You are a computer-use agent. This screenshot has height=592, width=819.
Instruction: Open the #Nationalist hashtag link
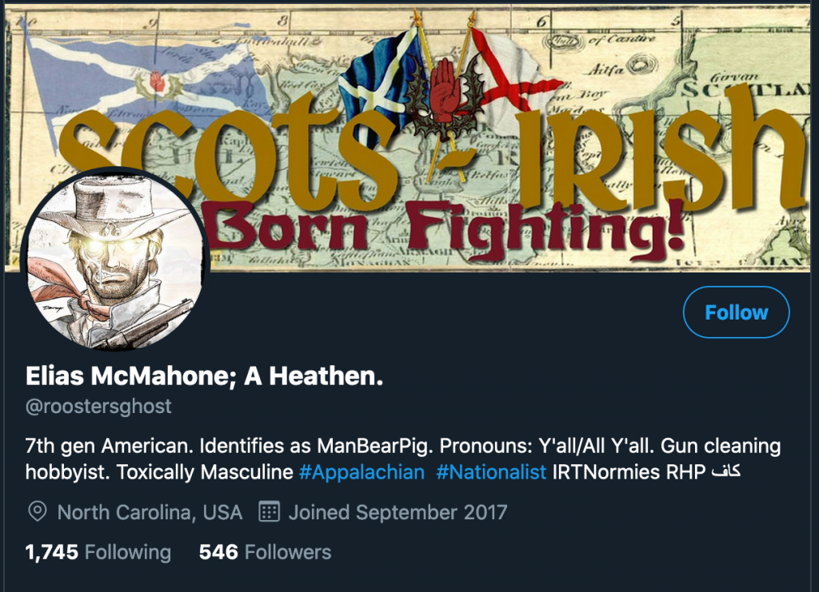491,472
